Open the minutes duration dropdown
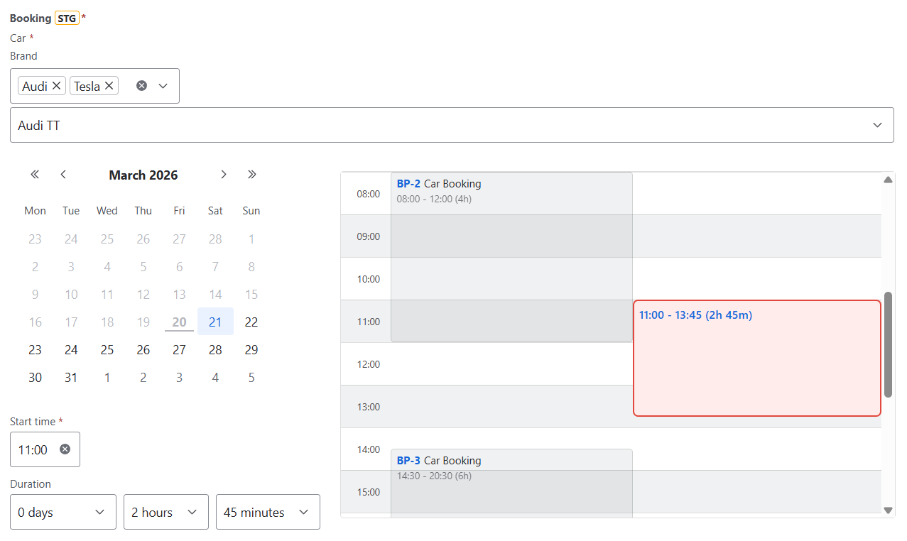907x541 pixels. 267,512
